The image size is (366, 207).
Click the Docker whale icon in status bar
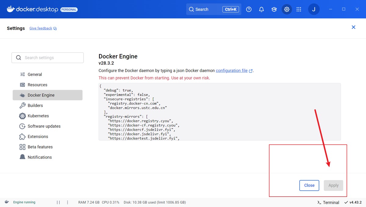click(7, 202)
